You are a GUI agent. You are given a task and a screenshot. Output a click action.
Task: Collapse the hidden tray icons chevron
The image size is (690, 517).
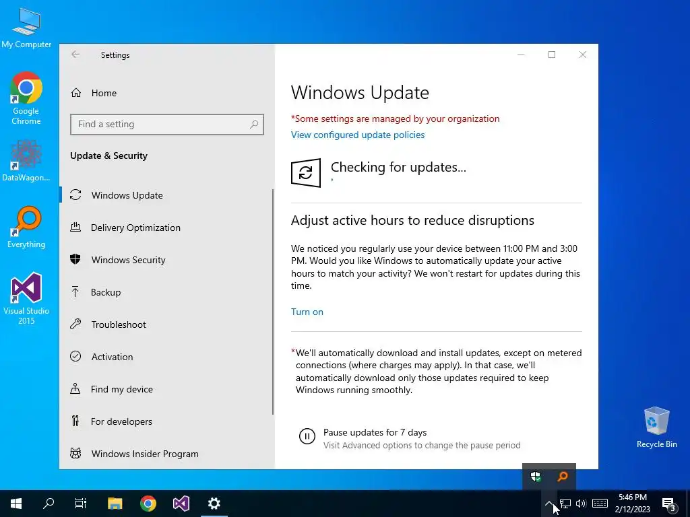pos(548,504)
